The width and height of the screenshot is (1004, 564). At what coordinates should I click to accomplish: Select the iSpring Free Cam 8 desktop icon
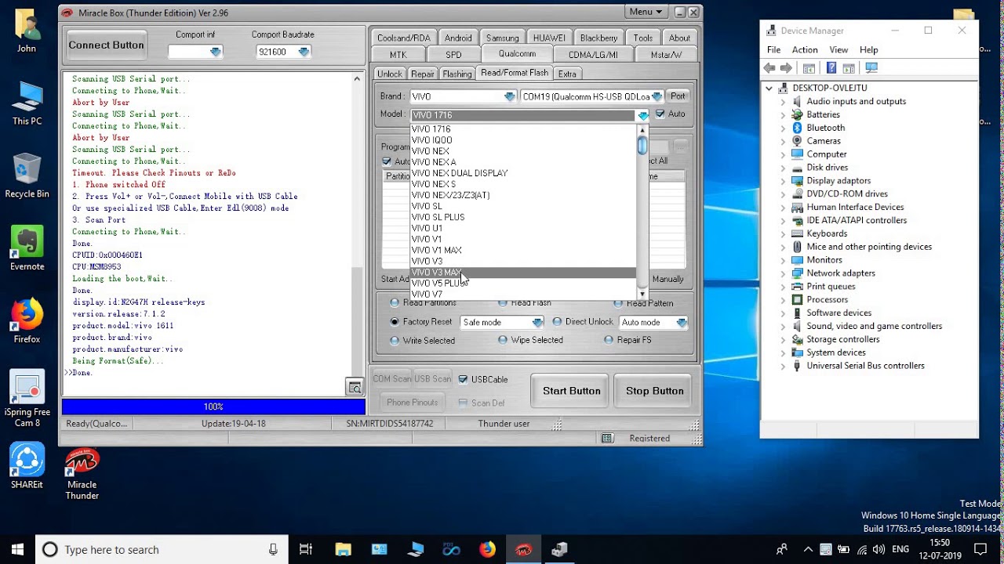[x=27, y=399]
